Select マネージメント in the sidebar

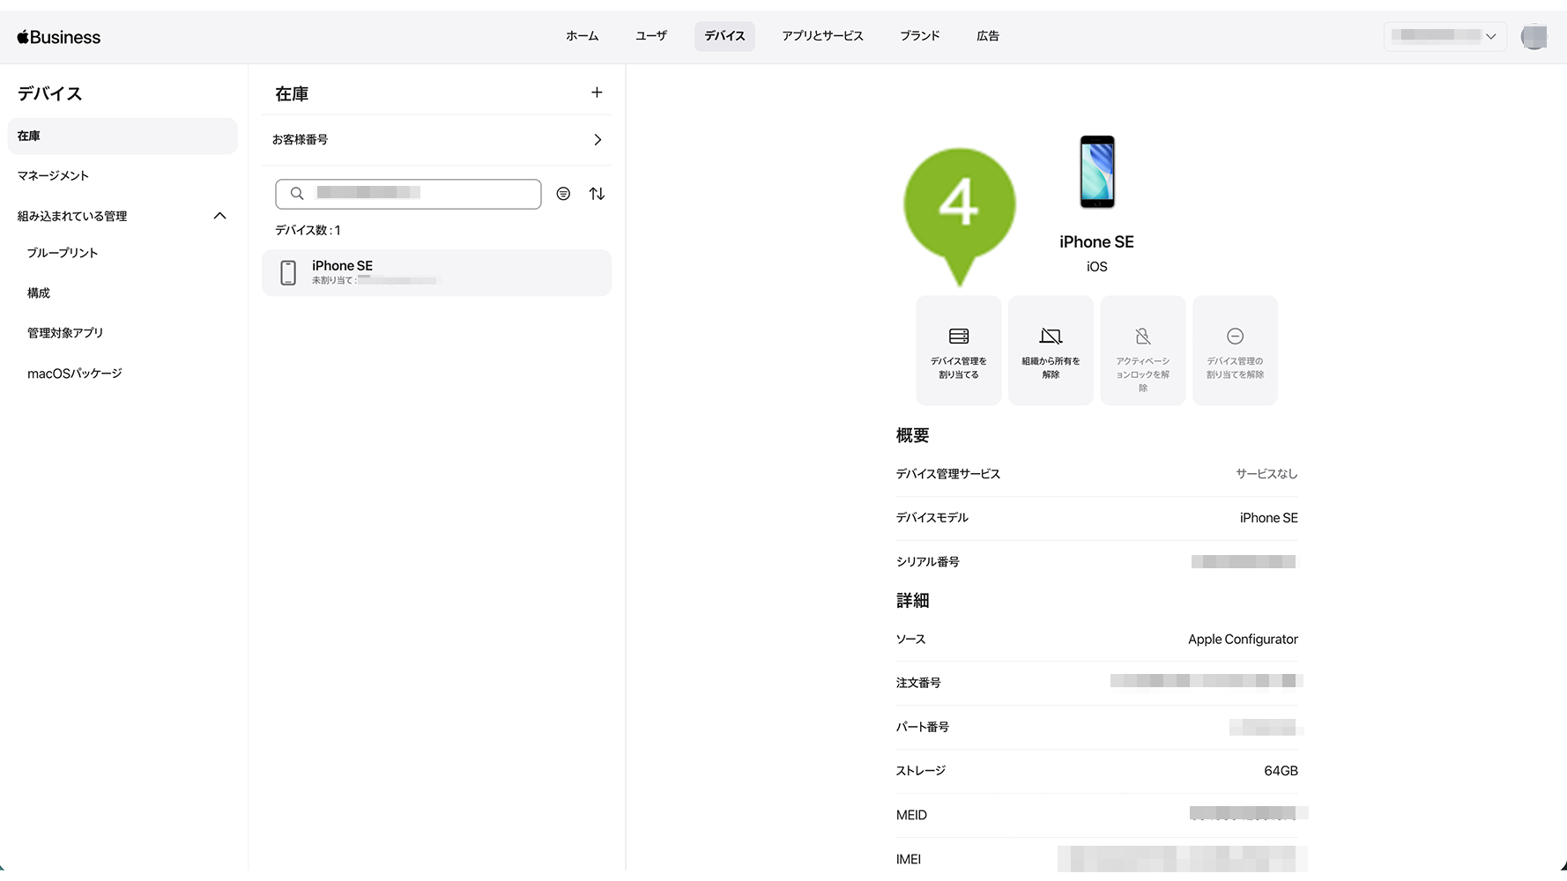[x=53, y=175]
